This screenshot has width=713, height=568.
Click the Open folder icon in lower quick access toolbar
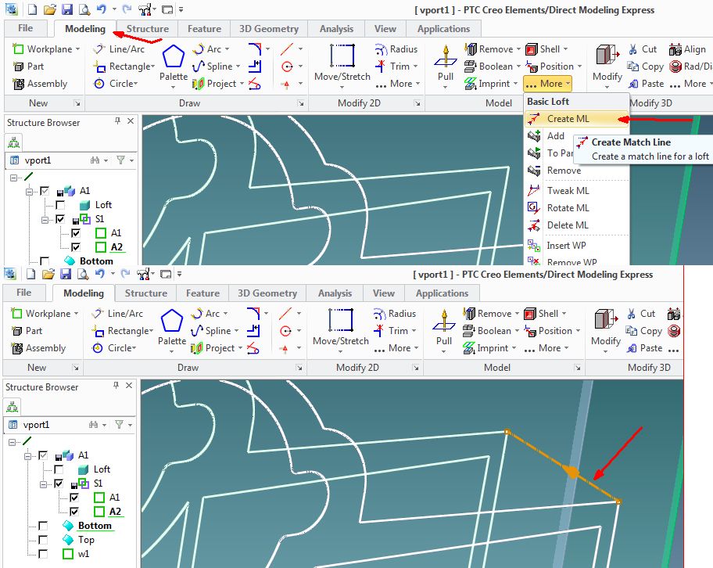click(48, 274)
